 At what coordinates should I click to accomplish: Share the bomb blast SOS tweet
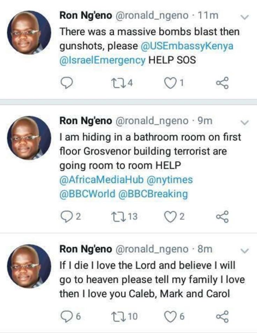(222, 83)
